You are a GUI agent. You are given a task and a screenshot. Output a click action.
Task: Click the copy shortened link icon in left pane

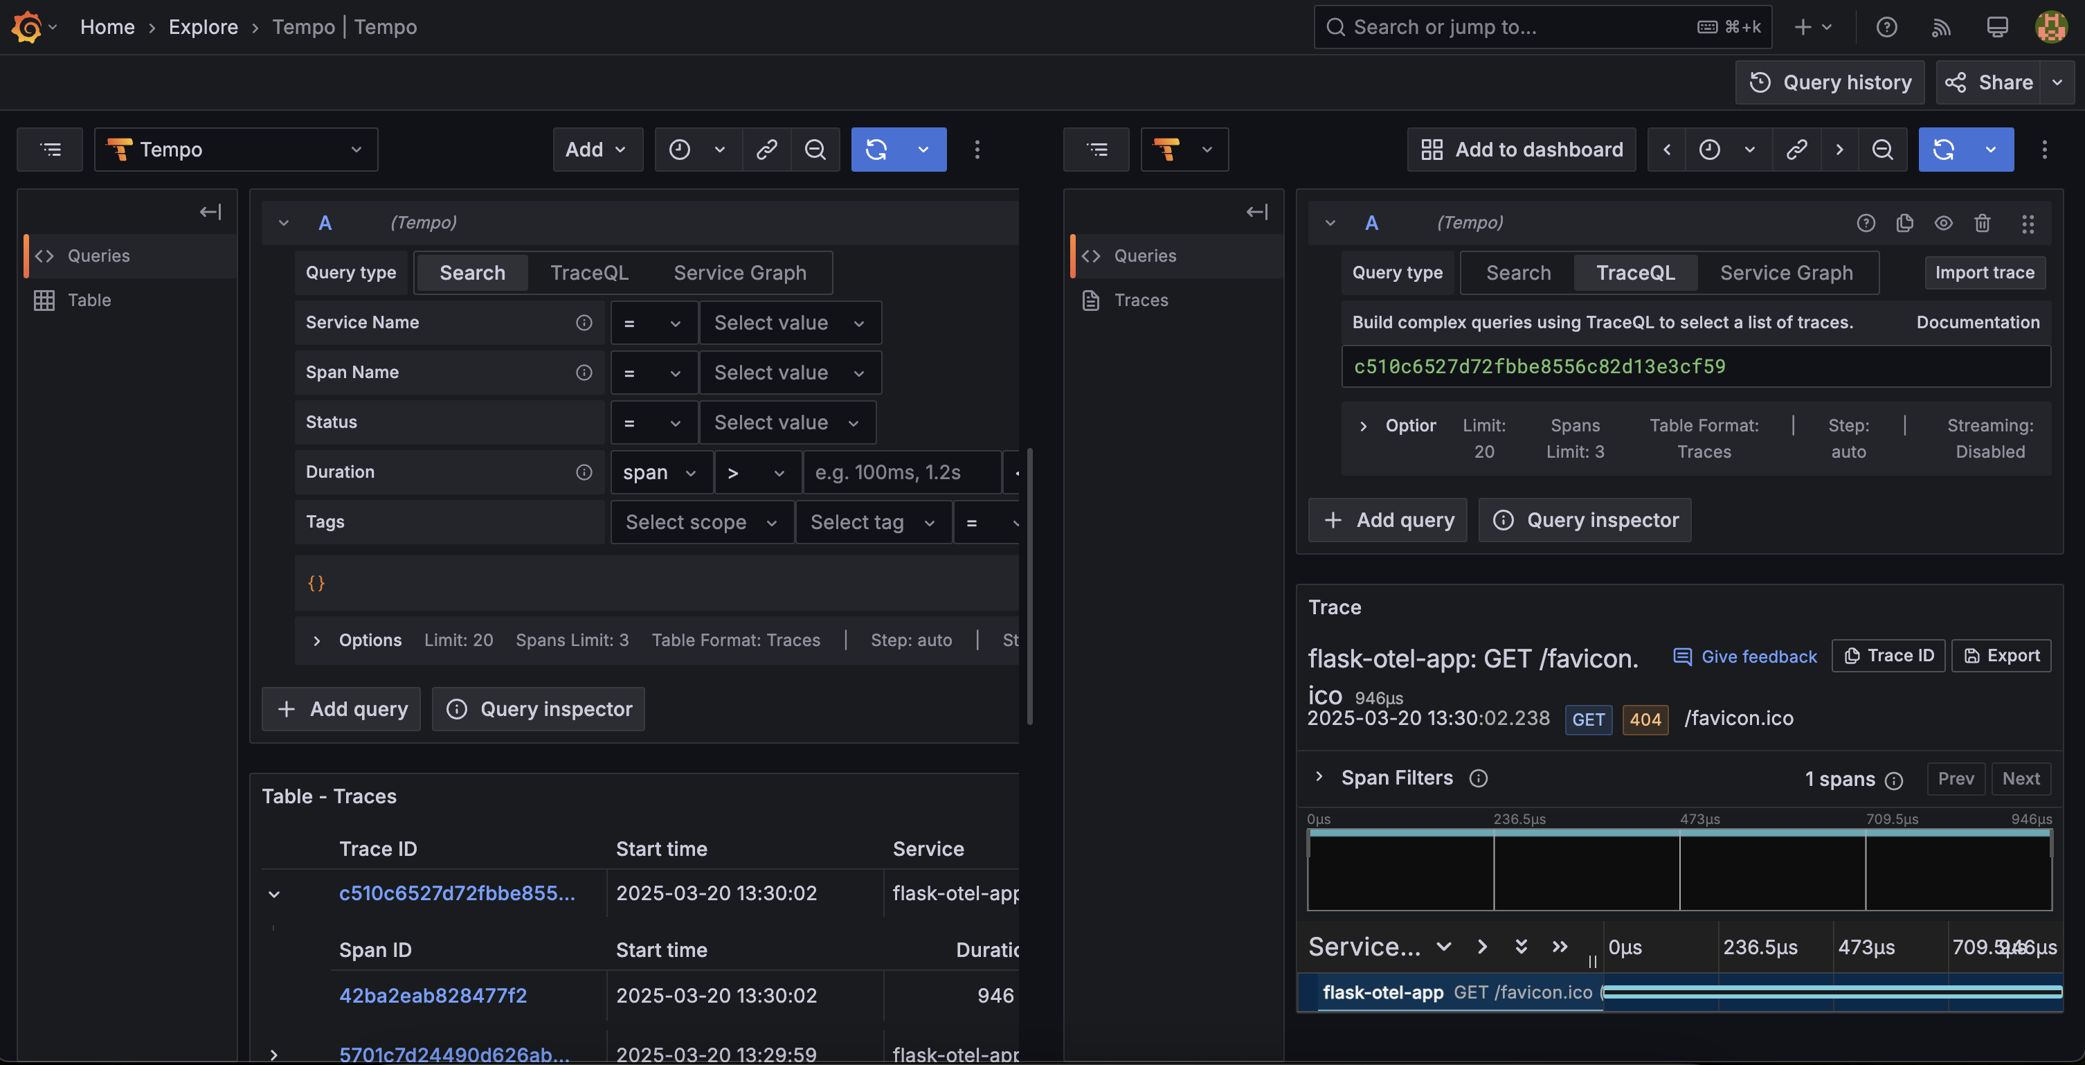(x=766, y=149)
